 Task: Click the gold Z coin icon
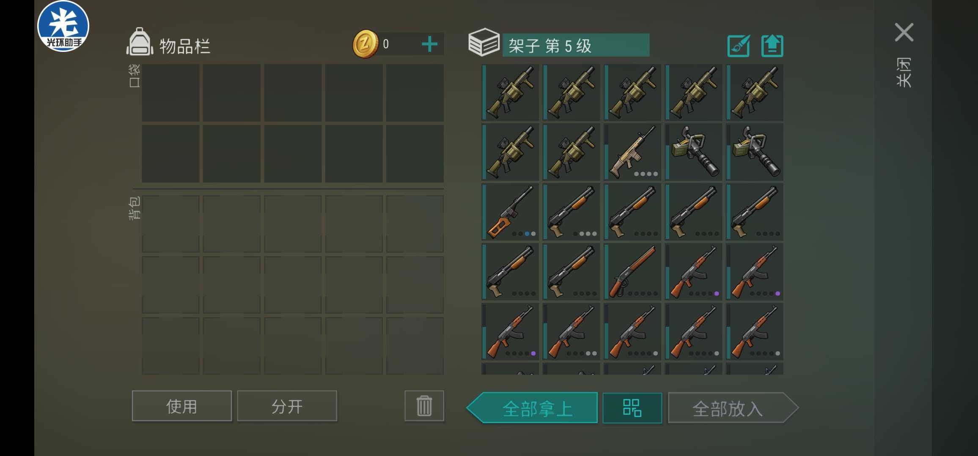coord(365,43)
